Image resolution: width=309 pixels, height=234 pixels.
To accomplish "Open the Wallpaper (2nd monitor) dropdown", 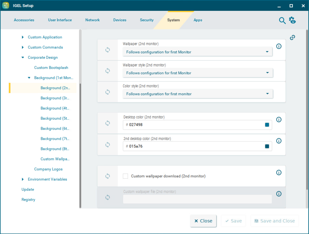I will pyautogui.click(x=197, y=52).
